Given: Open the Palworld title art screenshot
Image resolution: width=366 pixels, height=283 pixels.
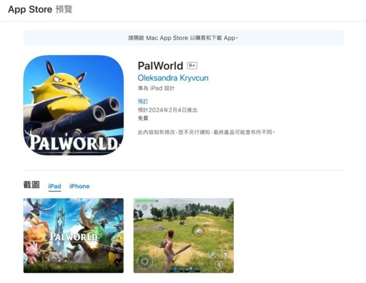Looking at the screenshot, I should pos(73,236).
